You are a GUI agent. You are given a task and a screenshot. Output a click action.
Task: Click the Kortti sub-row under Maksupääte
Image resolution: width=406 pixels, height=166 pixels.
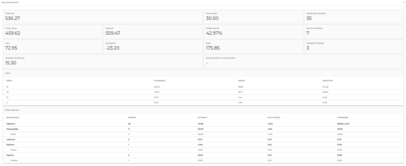pyautogui.click(x=13, y=134)
